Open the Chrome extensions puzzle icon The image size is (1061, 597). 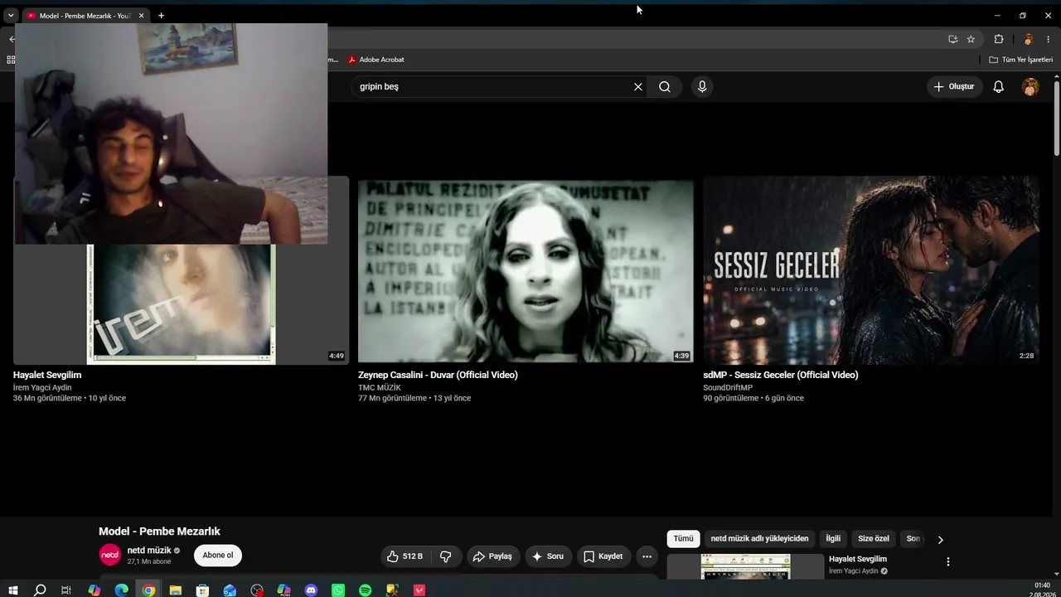click(x=999, y=39)
